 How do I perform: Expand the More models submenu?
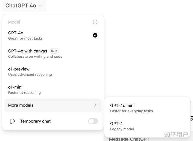coord(53,105)
